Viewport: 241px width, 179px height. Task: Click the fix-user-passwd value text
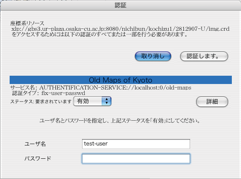(x=63, y=93)
